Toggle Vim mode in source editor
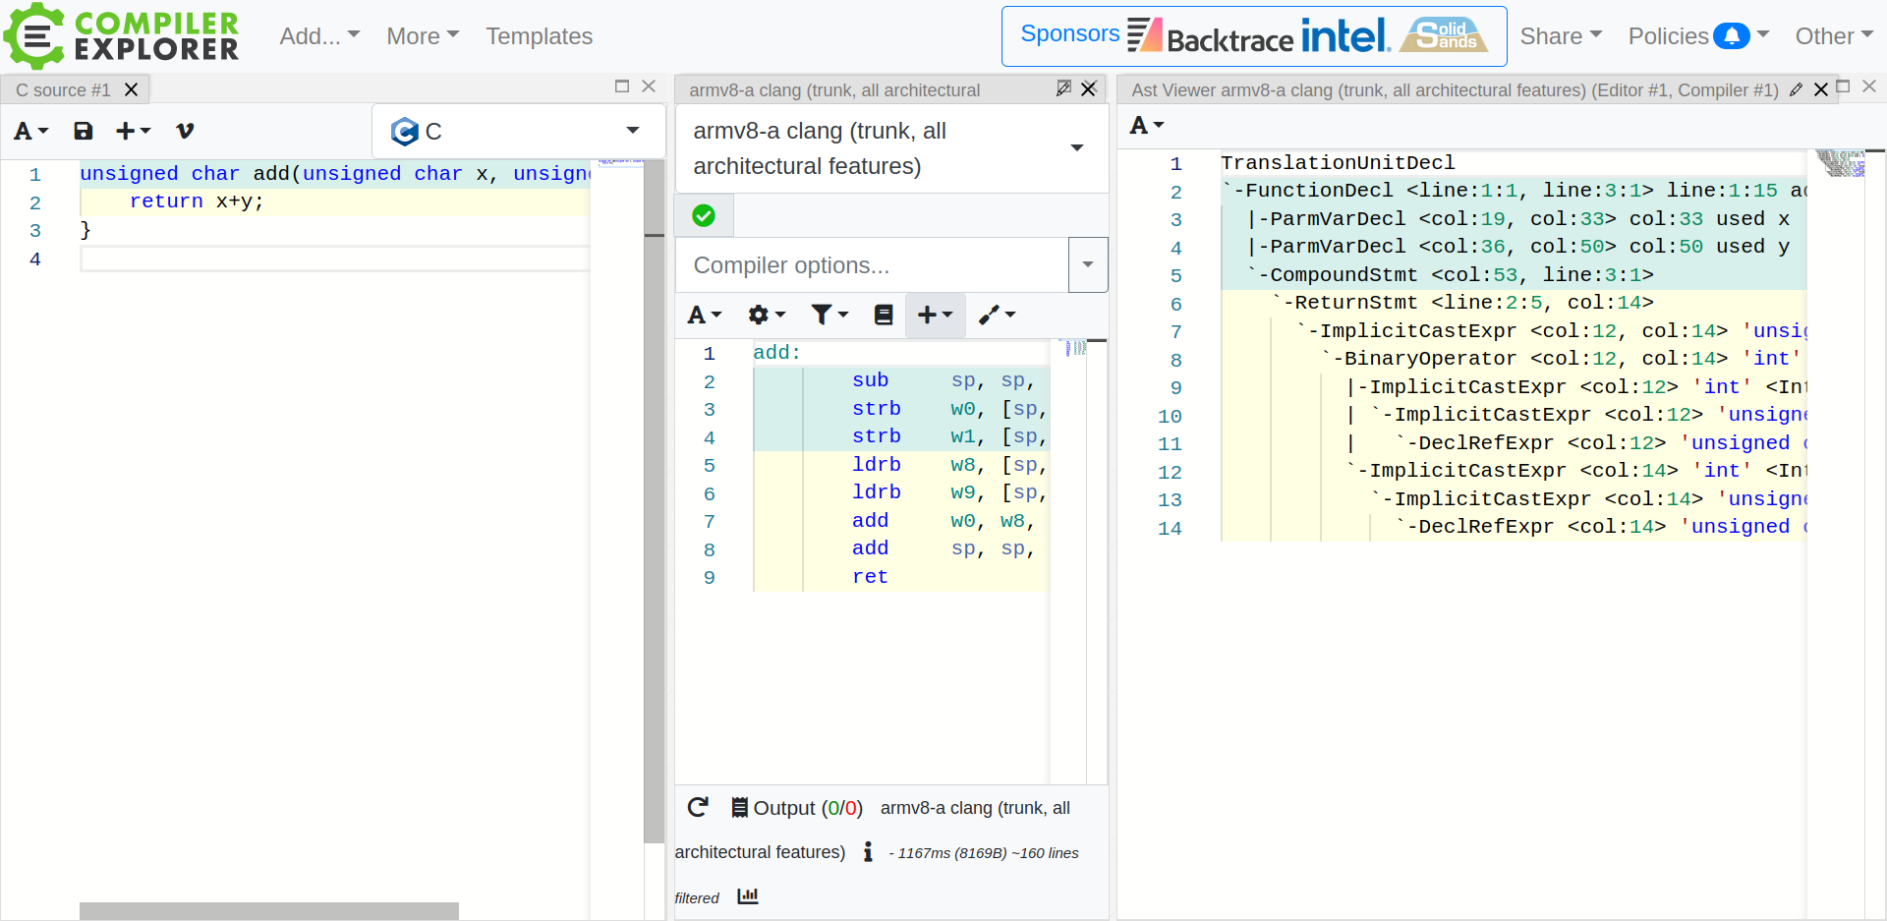Screen dimensions: 1887x921 [185, 131]
